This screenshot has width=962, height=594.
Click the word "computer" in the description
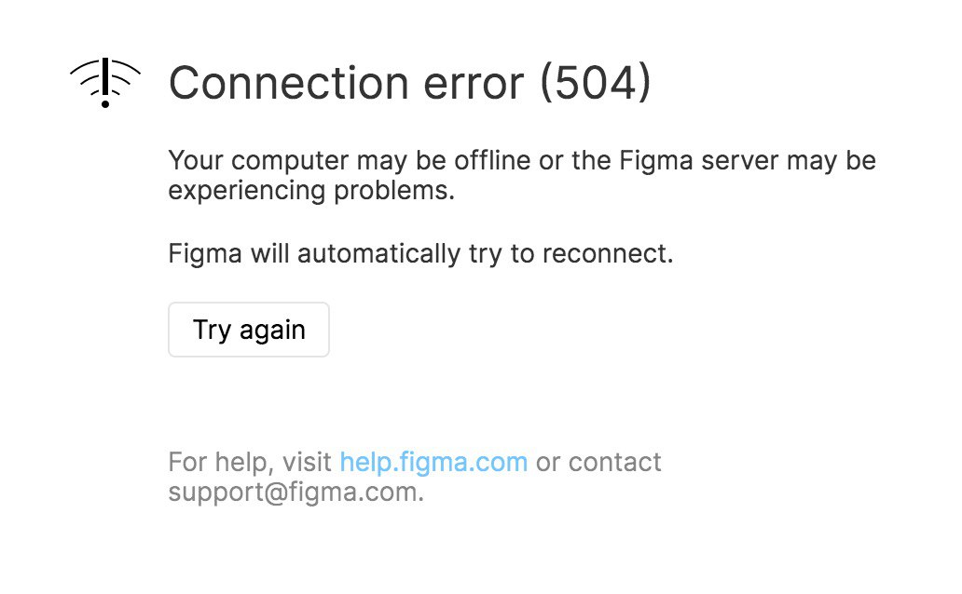coord(290,161)
